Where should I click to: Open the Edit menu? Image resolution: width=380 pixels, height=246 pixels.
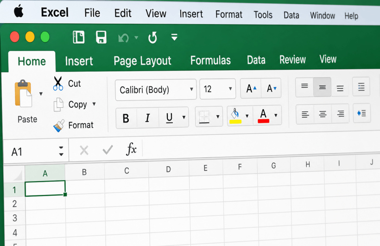click(x=123, y=13)
